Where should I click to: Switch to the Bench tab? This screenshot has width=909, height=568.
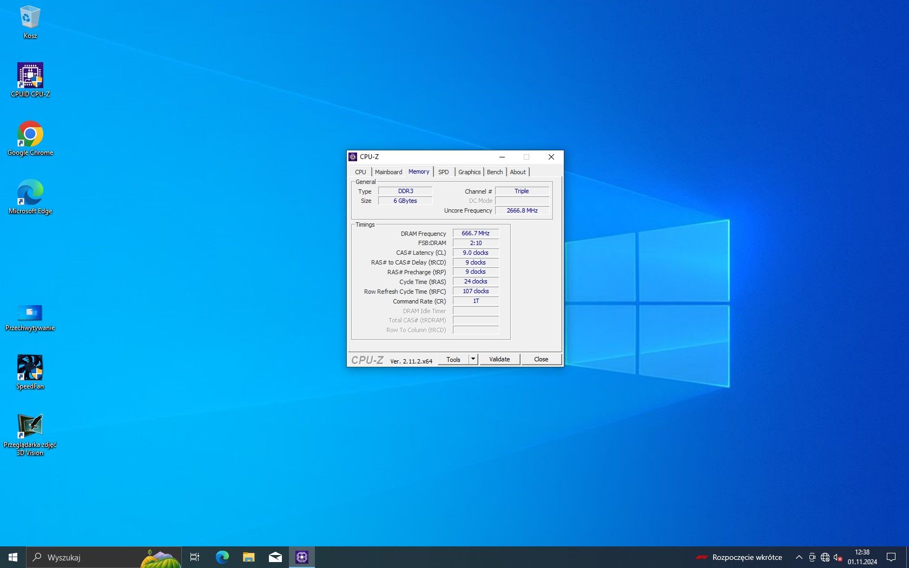click(495, 172)
